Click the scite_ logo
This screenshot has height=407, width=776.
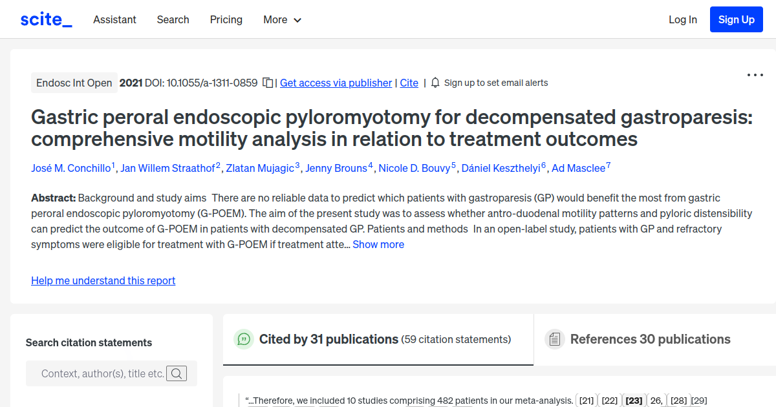[x=46, y=19]
